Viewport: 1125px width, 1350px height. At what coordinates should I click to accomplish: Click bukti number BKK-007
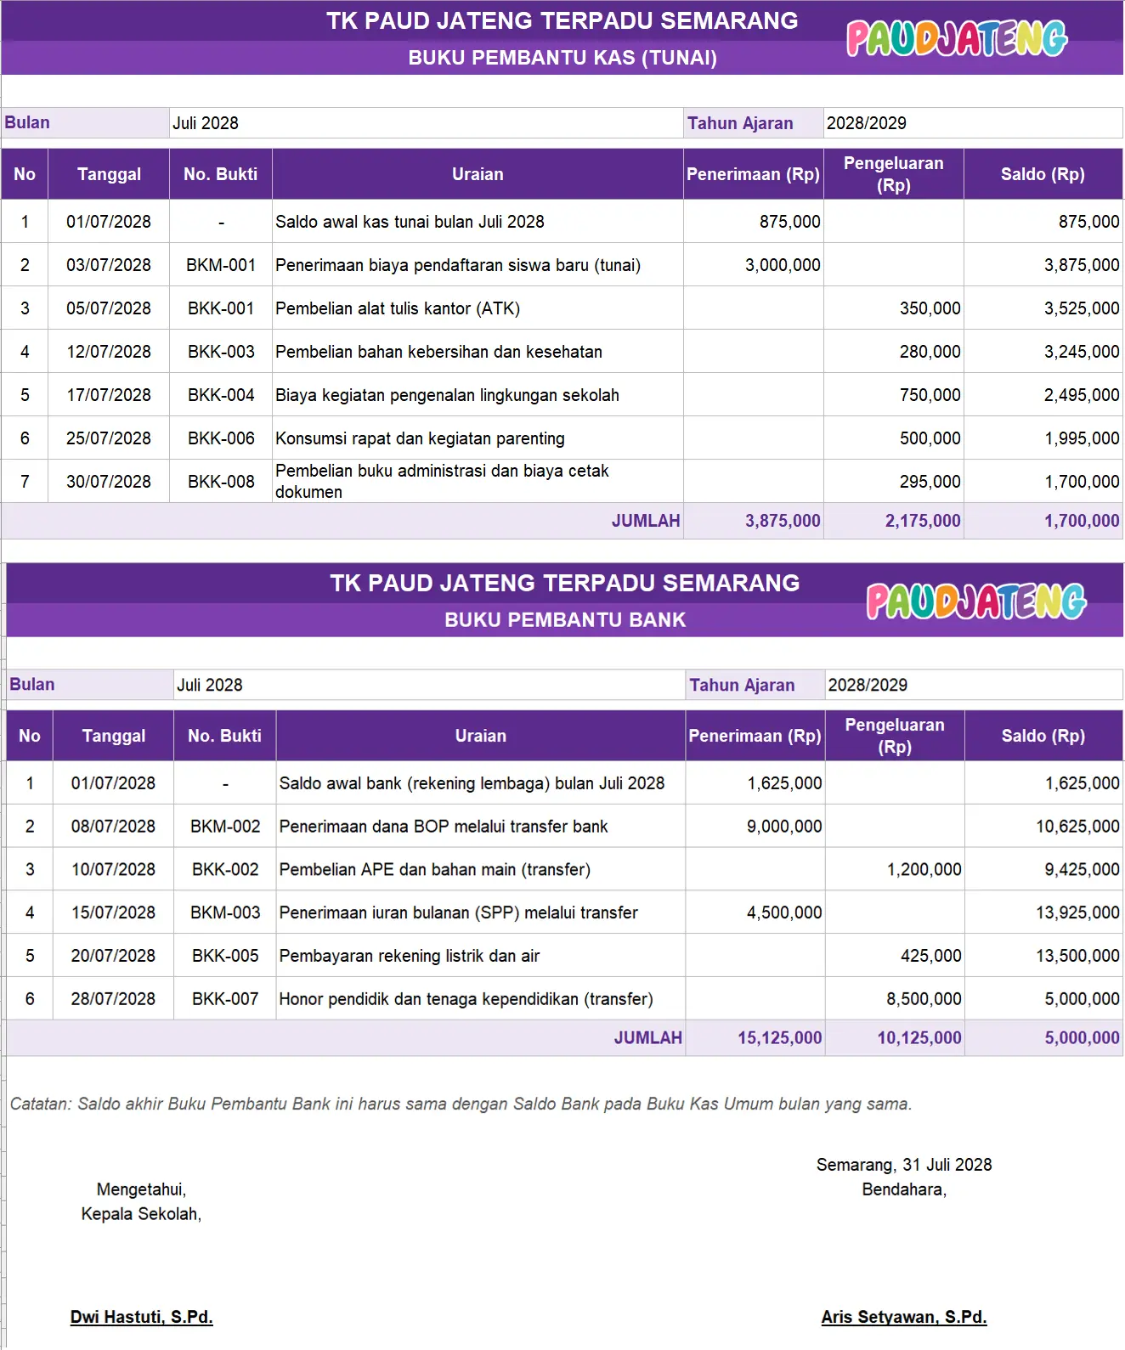click(x=225, y=999)
